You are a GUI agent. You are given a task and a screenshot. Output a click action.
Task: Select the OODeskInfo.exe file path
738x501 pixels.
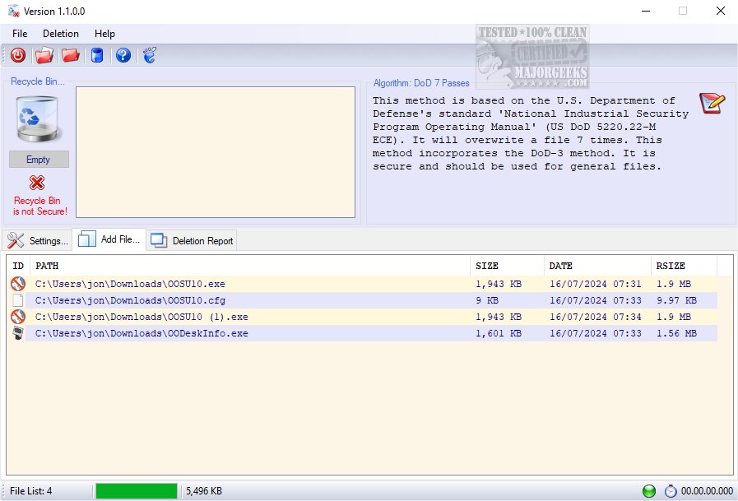(x=142, y=333)
